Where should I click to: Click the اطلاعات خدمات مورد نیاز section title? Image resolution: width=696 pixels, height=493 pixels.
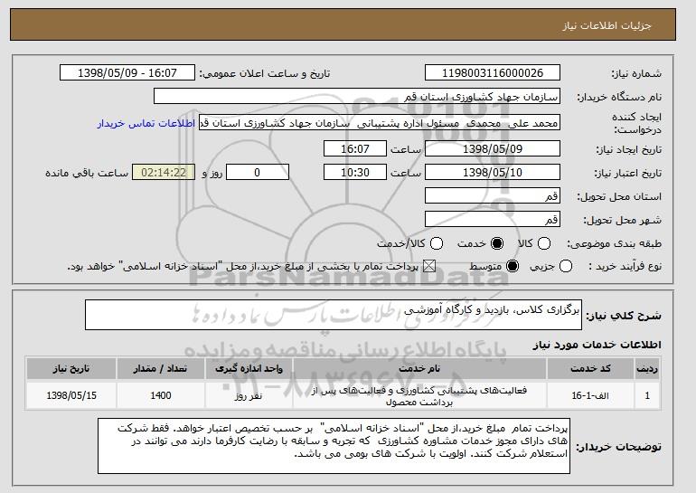597,345
